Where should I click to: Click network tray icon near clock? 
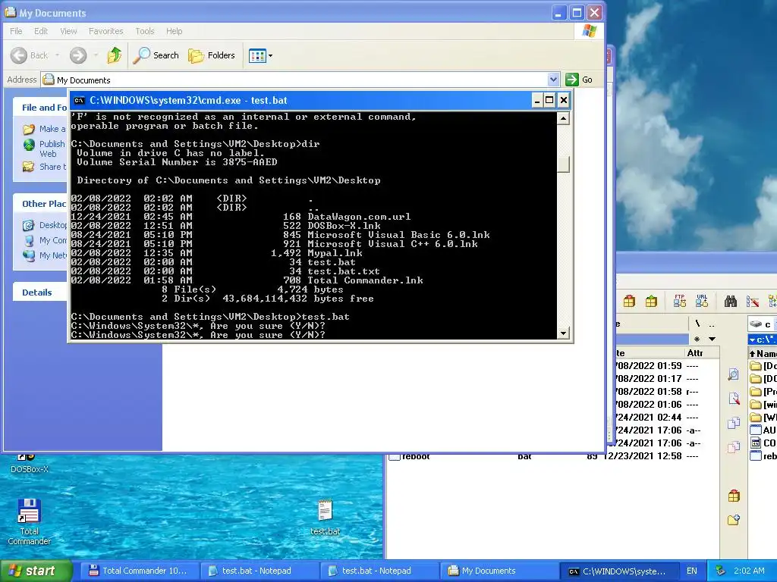[721, 571]
